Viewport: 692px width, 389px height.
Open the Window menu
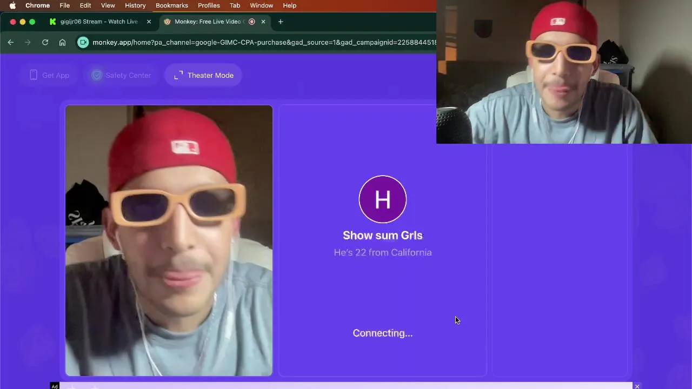[261, 5]
